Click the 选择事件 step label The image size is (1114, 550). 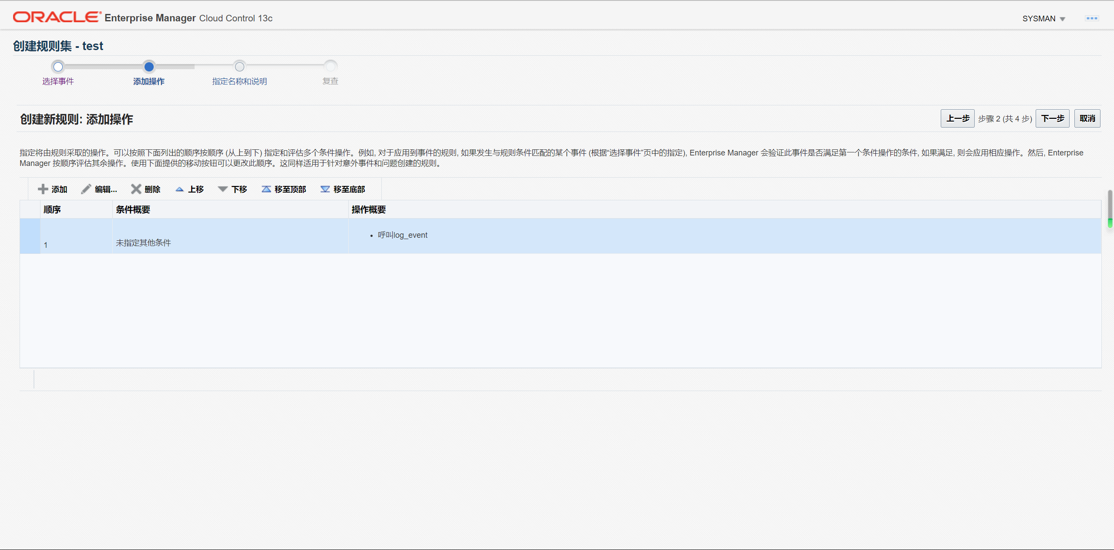(58, 81)
